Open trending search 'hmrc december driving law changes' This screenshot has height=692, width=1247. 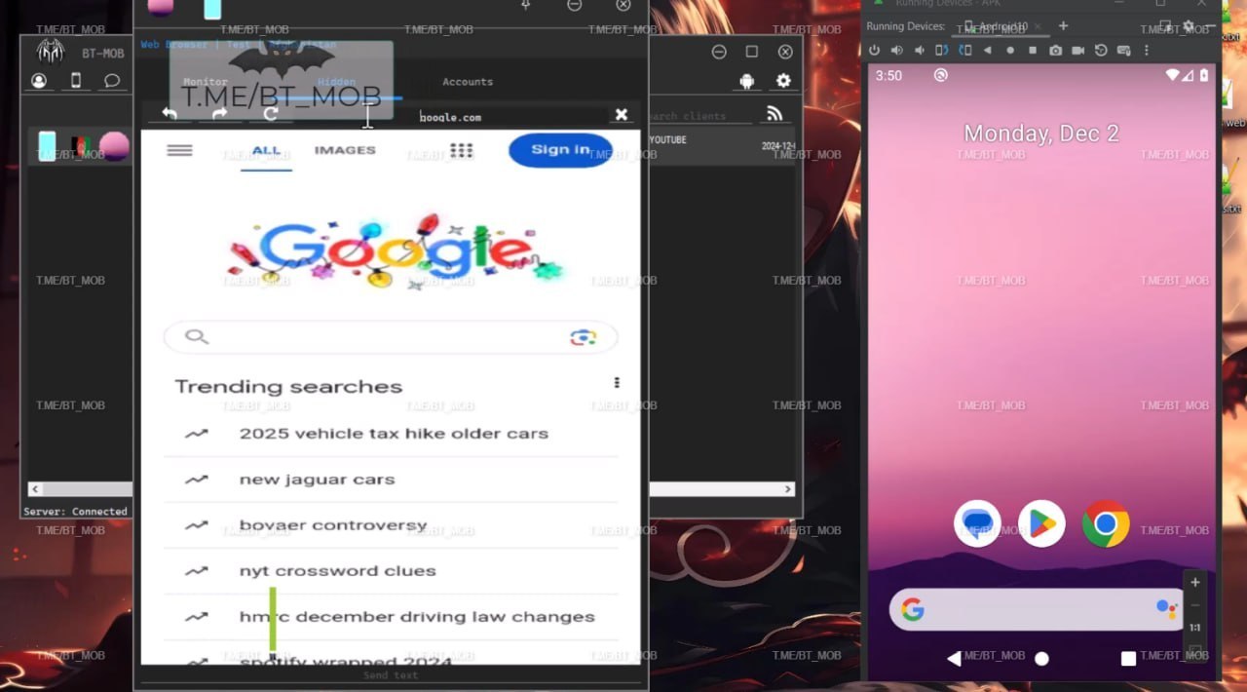pyautogui.click(x=417, y=617)
